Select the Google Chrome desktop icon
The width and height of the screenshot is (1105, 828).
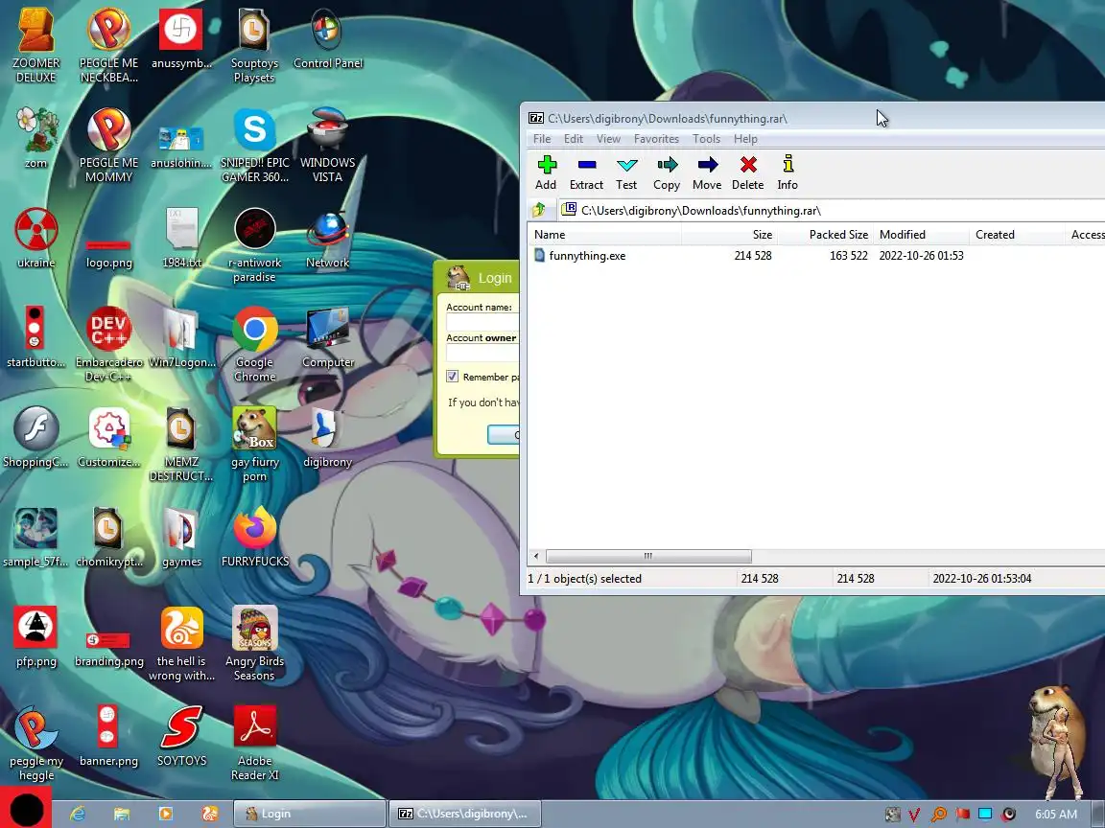point(254,345)
